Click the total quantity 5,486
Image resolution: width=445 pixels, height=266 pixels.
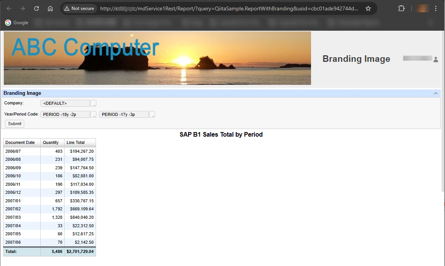coord(57,251)
